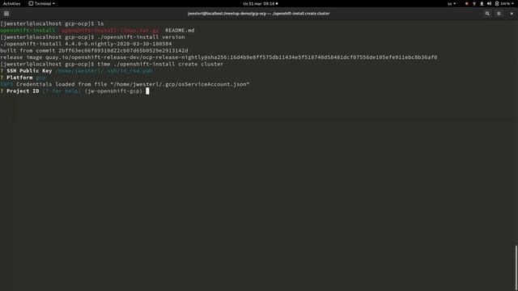Open the clock and calendar in the top bar

pos(260,3)
